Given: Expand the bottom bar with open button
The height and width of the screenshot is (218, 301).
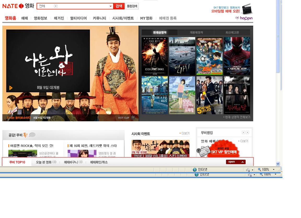Looking at the screenshot, I should click(236, 162).
